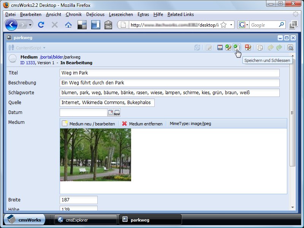Click the Now button beside Datum
Viewport: 304px width, 228px height.
pos(117,112)
